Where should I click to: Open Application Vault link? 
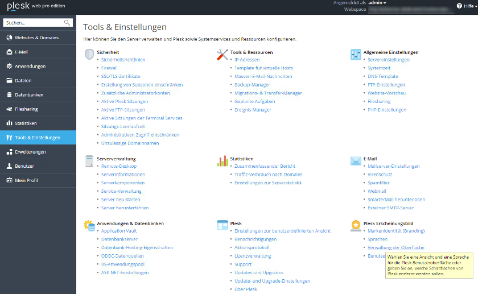tap(119, 231)
